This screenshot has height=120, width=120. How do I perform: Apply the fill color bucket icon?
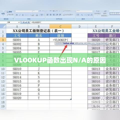[33, 15]
